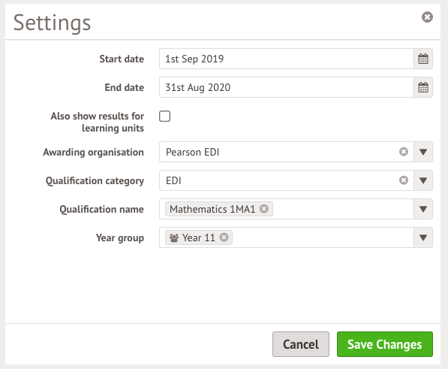Focus the Start date field showing 1st Sep 2019
The image size is (448, 369).
287,59
